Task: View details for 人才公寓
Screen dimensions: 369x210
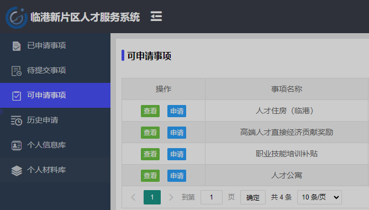Action: 150,176
